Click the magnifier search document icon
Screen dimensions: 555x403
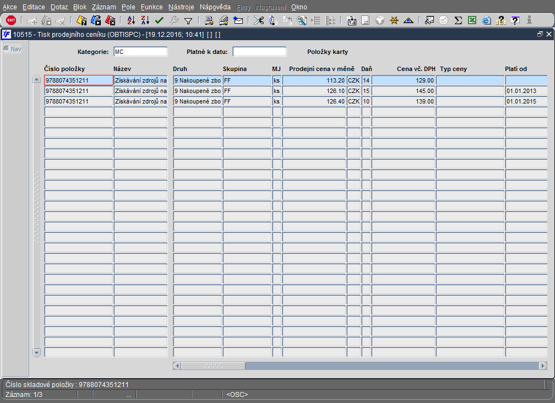pos(302,20)
